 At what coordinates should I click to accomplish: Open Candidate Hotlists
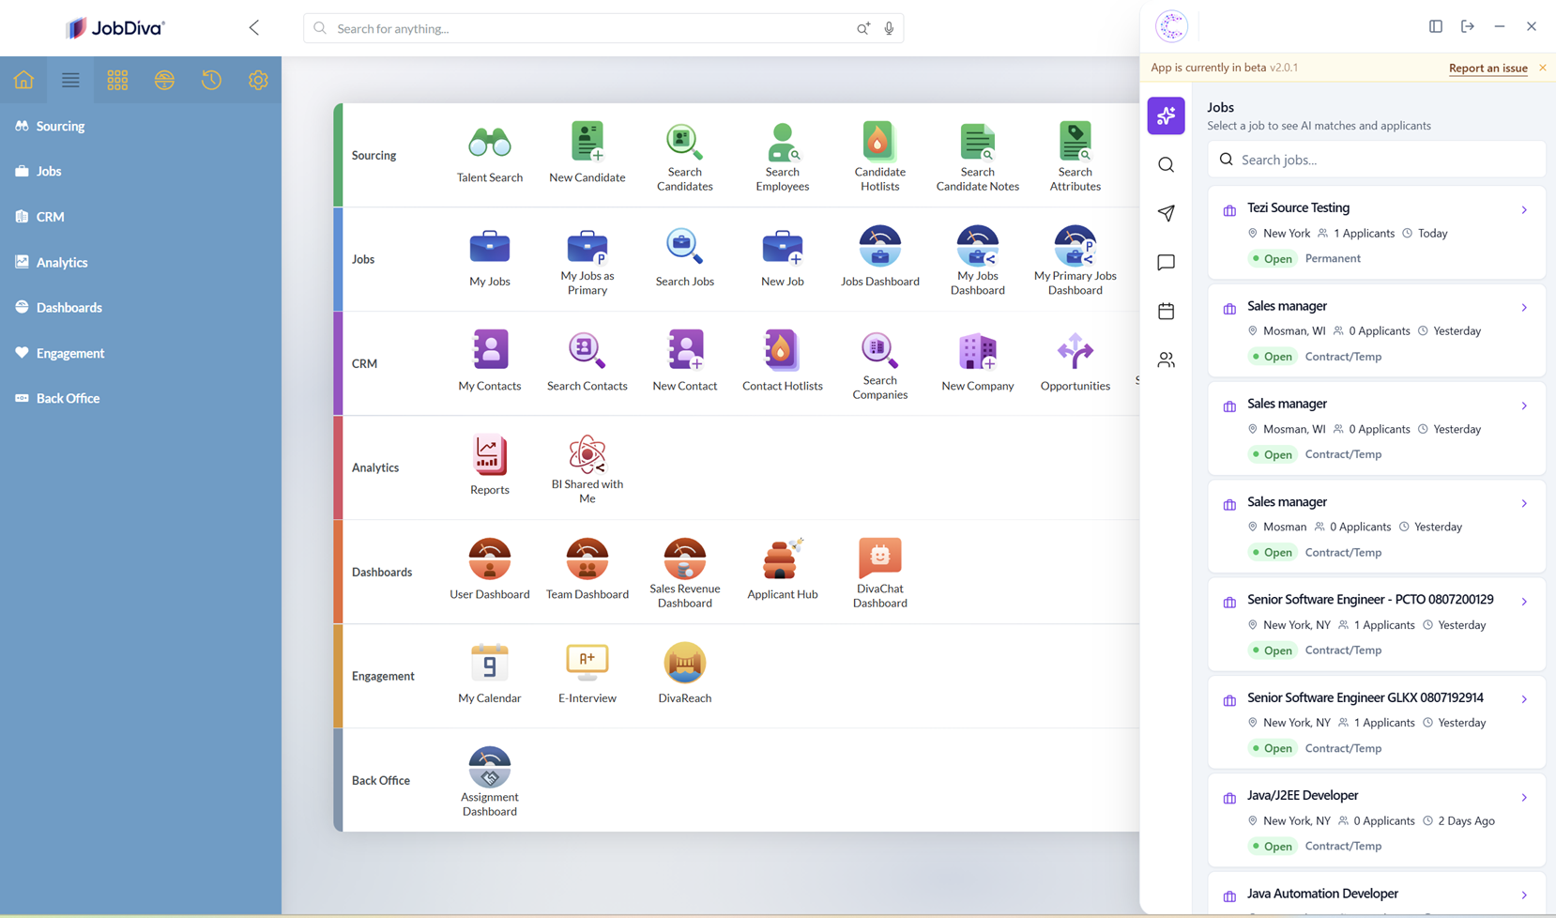880,141
